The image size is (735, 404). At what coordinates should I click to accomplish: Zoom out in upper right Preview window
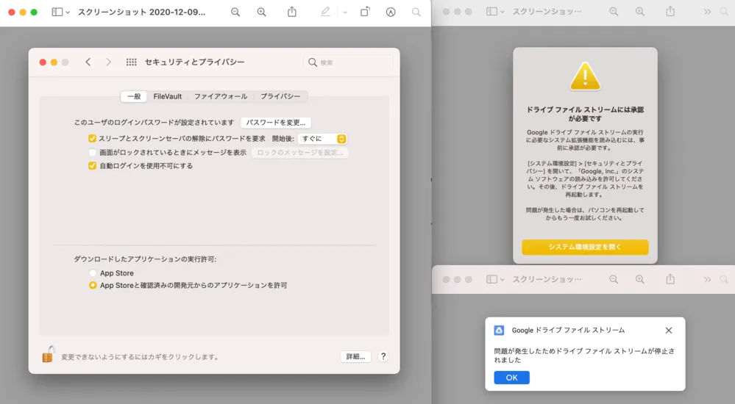pos(614,12)
